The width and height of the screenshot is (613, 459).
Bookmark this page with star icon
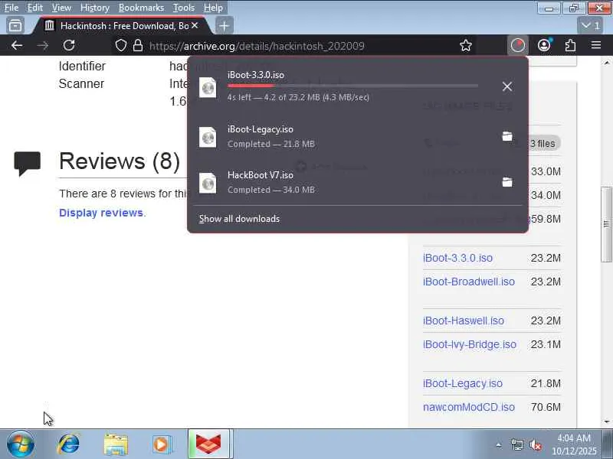pos(466,45)
